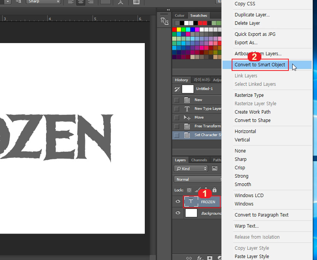
Task: Choose Windows LCD anti-aliasing option
Action: [x=249, y=196]
